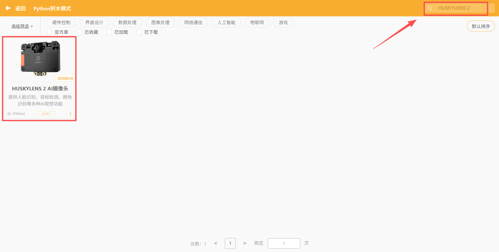499x252 pixels.
Task: Click the 默认排序 sort button
Action: pos(481,26)
